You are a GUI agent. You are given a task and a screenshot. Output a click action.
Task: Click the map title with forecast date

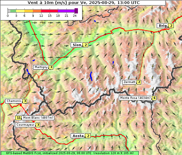point(83,2)
